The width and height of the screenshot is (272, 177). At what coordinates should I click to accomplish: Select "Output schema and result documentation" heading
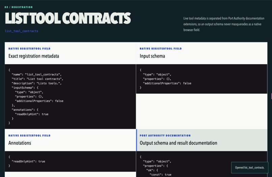coord(178,143)
